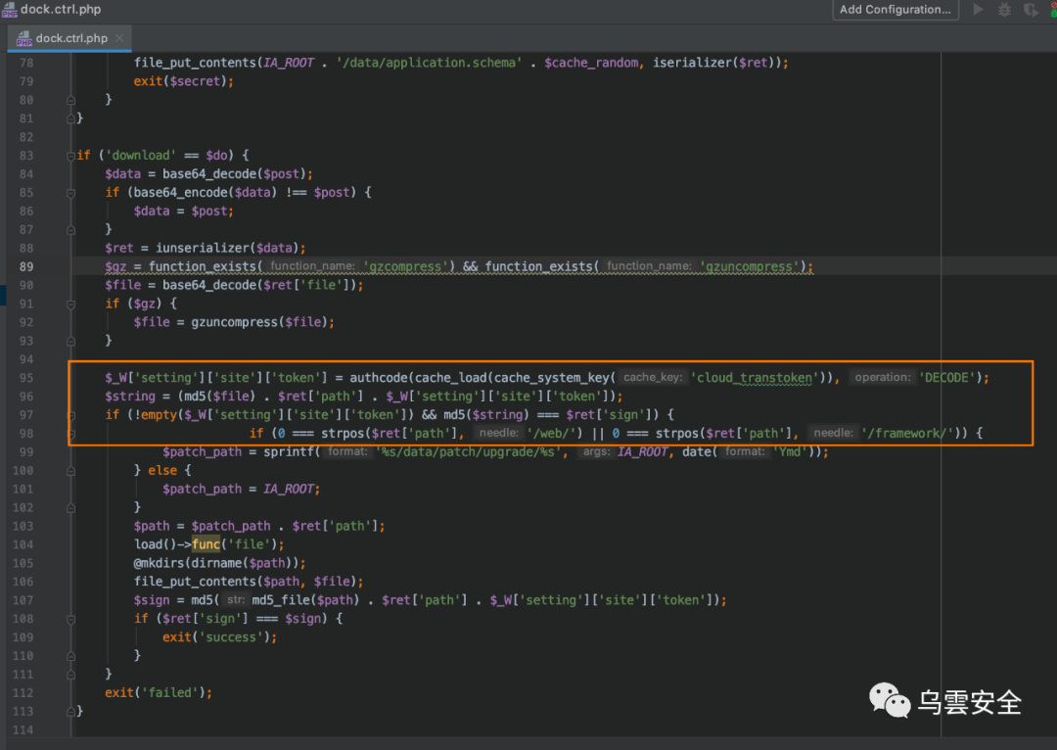The height and width of the screenshot is (750, 1057).
Task: Collapse the block starting at line 83
Action: [x=70, y=156]
